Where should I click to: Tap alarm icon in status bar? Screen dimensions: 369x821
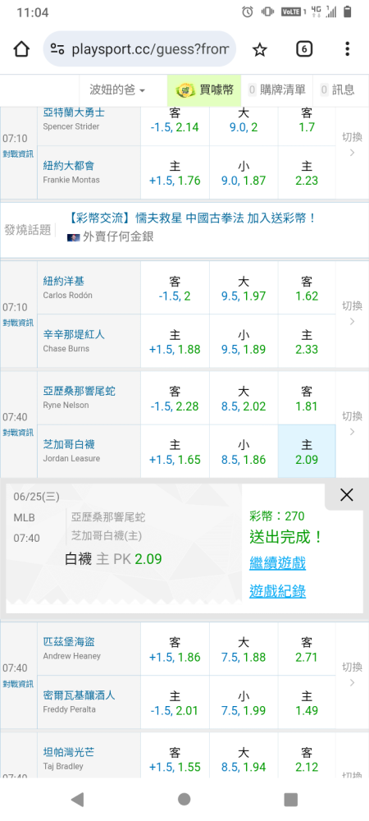pyautogui.click(x=248, y=11)
